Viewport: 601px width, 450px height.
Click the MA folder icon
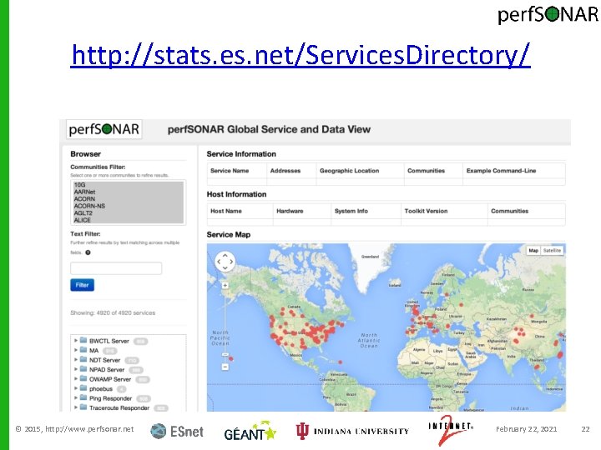(83, 350)
